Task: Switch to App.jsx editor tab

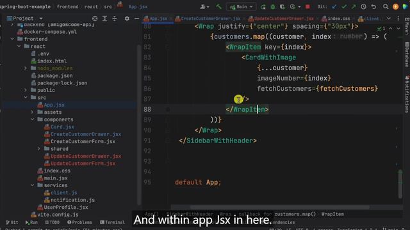Action: 158,19
